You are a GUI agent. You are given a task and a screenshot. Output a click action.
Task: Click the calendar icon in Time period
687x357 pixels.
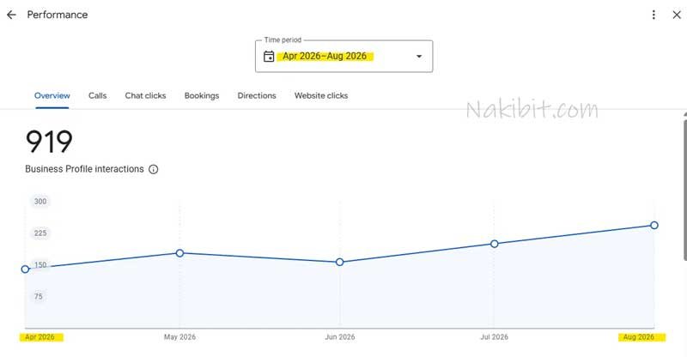point(269,57)
